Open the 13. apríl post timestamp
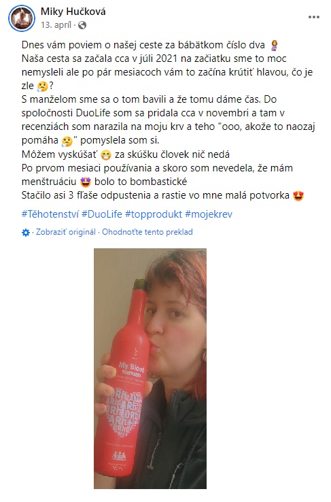This screenshot has height=502, width=331. (56, 25)
